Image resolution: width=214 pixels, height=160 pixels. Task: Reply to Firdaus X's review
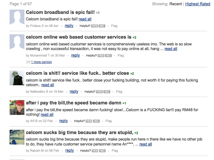click(x=69, y=26)
